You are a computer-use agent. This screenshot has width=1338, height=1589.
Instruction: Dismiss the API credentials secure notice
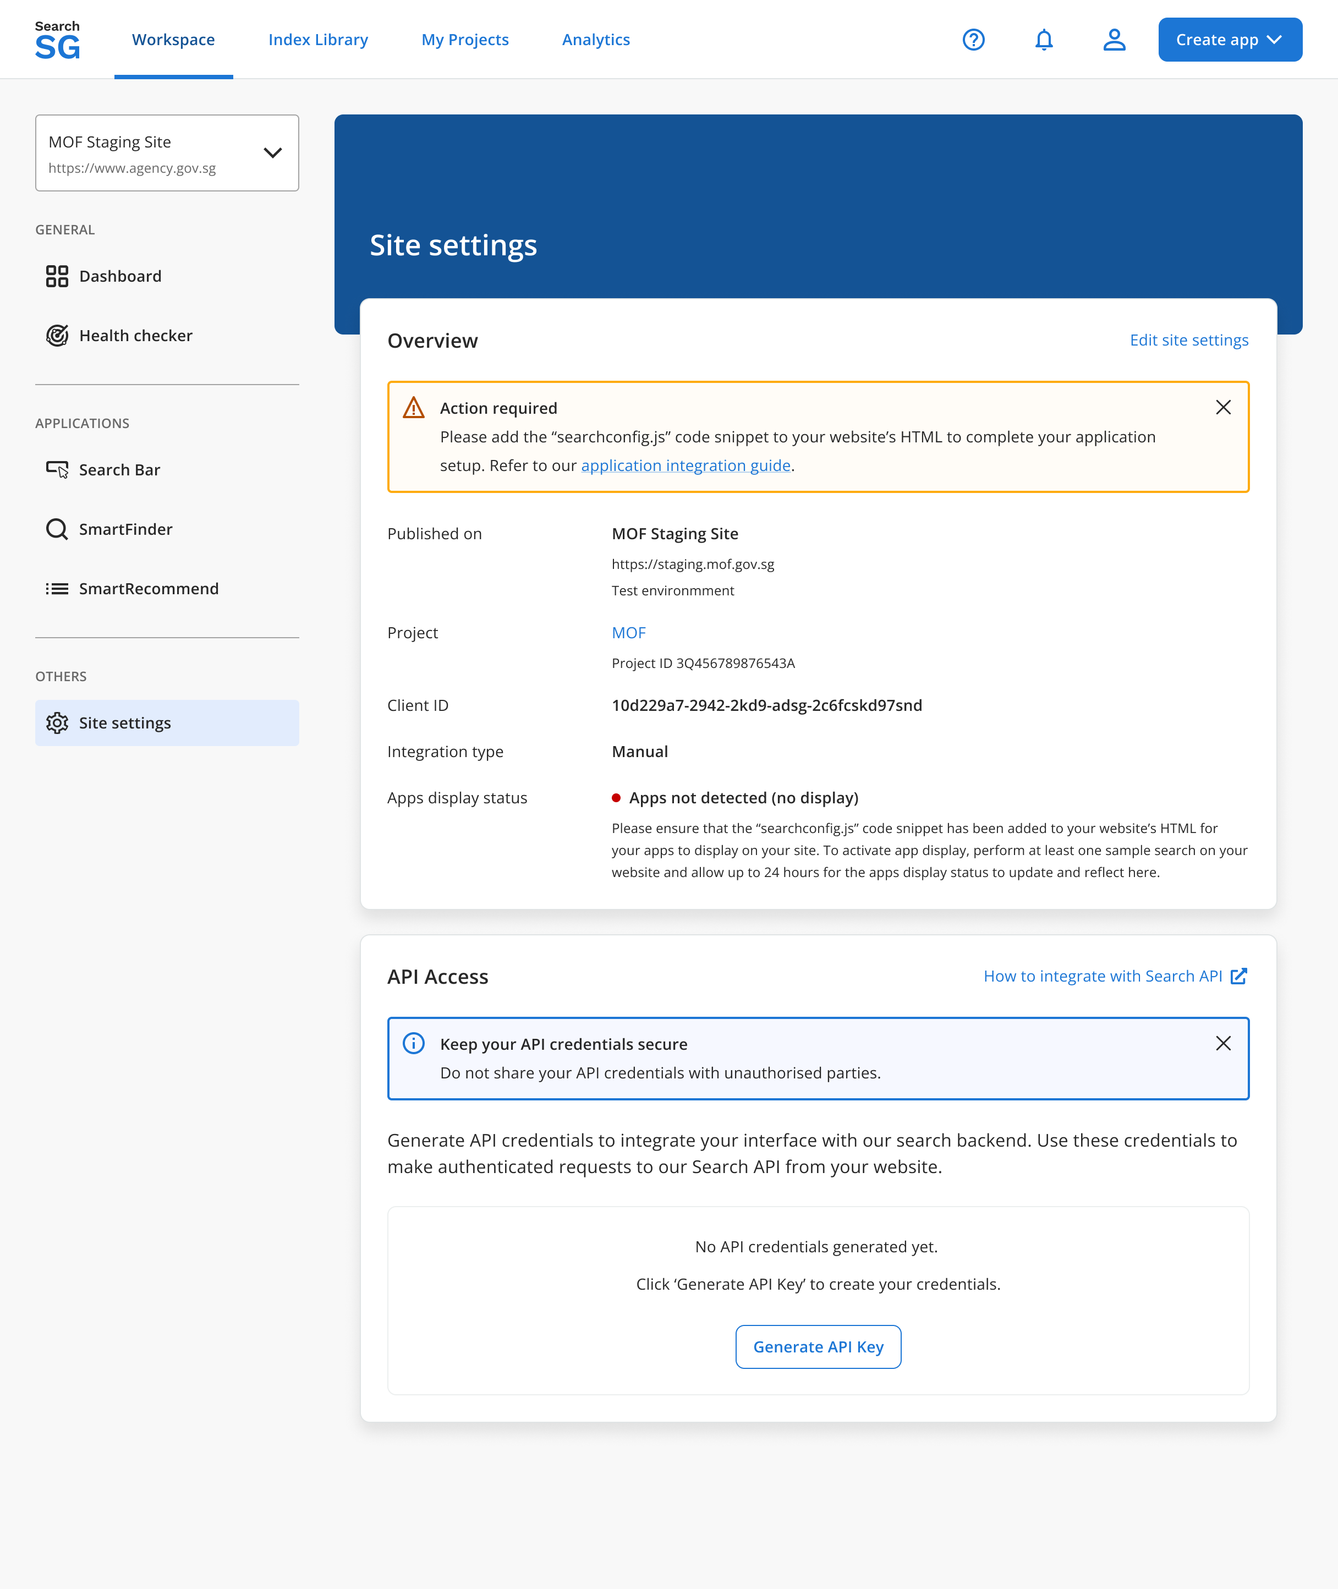point(1222,1043)
